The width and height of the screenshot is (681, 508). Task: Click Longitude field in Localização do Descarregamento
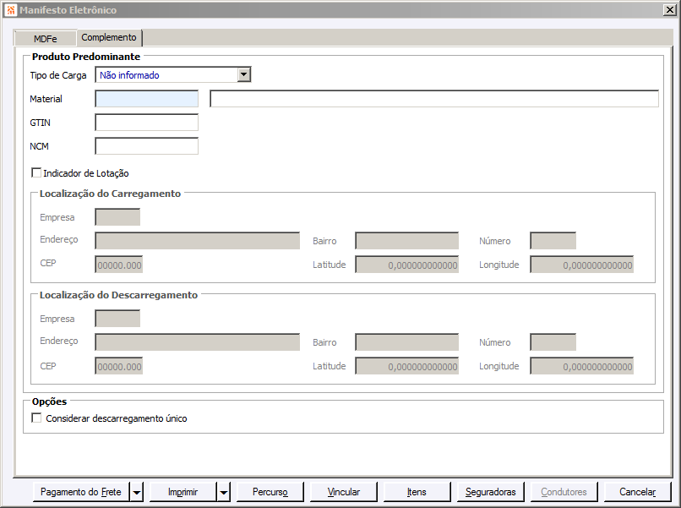(x=582, y=366)
